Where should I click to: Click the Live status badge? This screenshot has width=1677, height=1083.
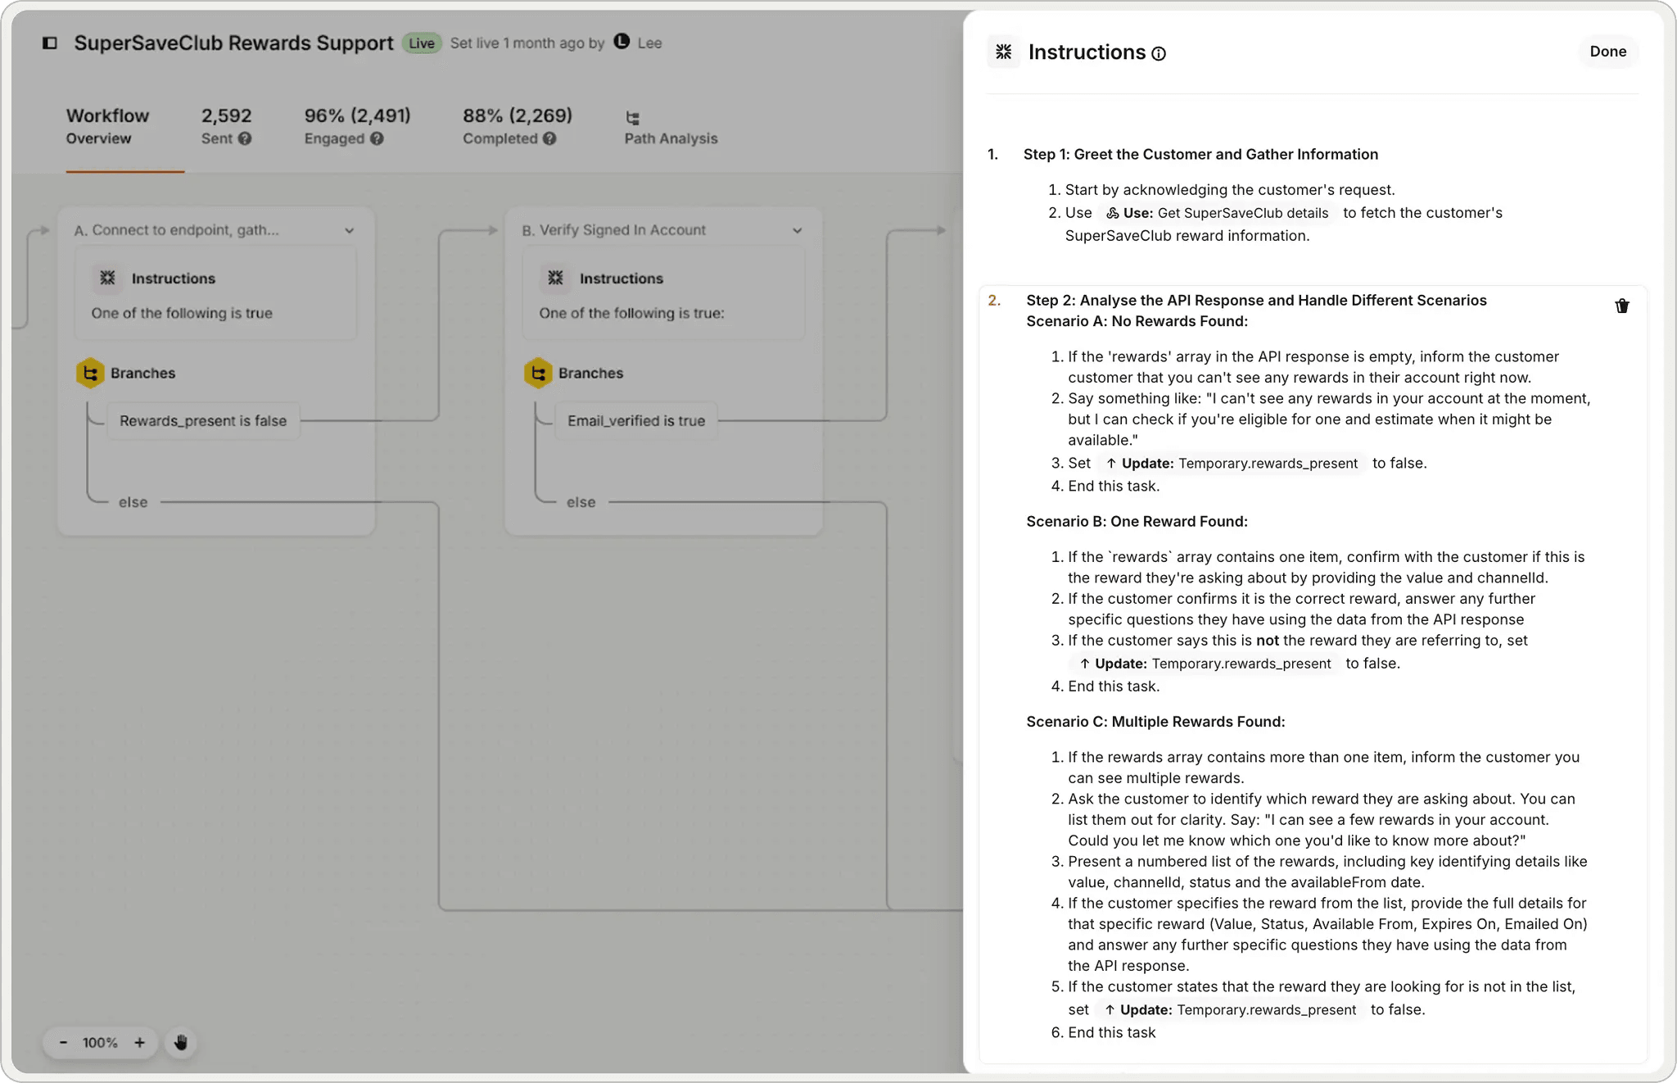422,43
